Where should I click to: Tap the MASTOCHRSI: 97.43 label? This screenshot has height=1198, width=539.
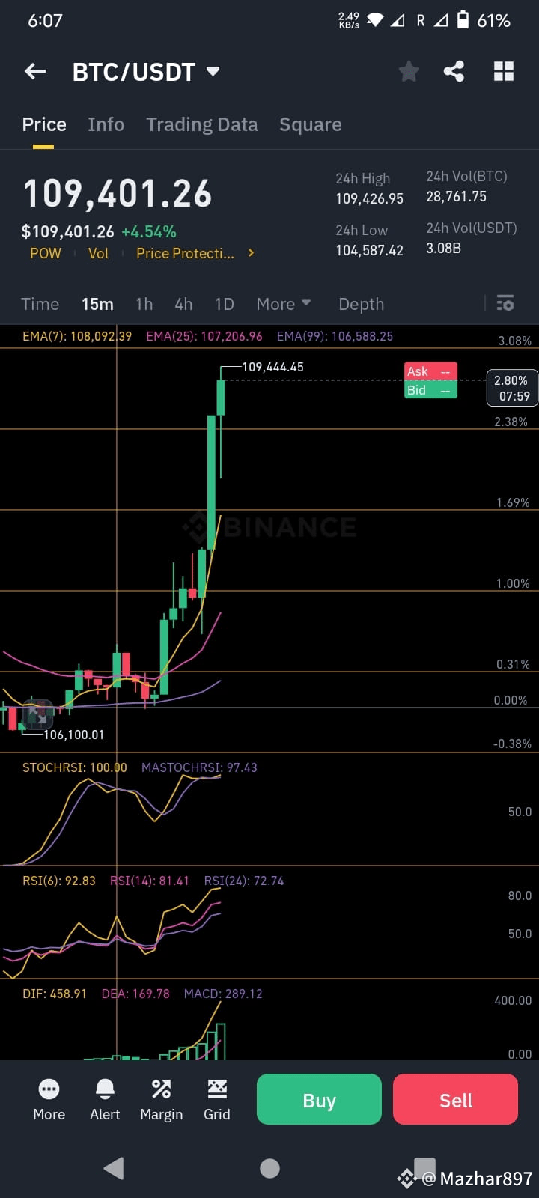click(x=199, y=767)
